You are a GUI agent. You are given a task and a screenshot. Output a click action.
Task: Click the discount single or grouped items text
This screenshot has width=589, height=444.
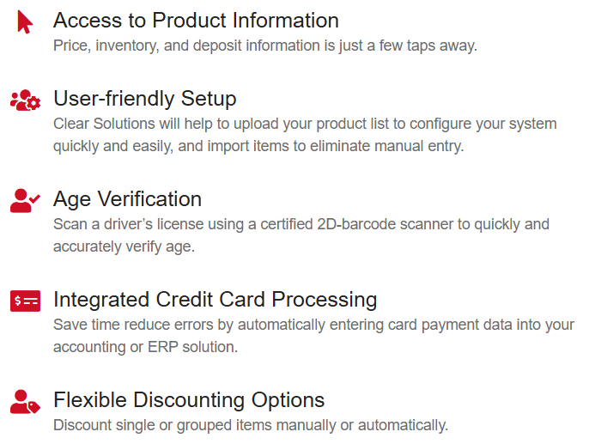pos(251,425)
